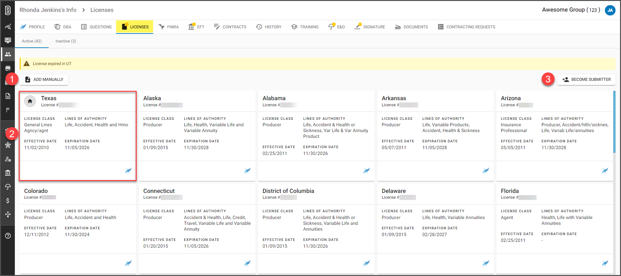
Task: Open the Signature tab
Action: [370, 27]
